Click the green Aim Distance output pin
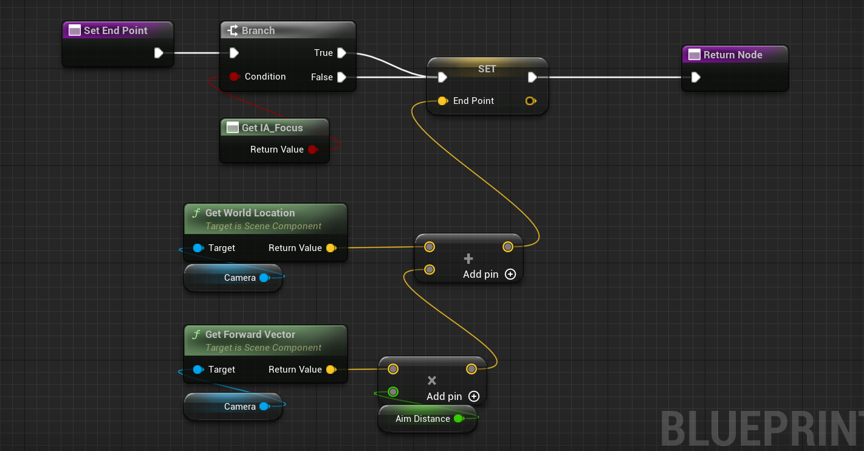864x451 pixels. 459,419
